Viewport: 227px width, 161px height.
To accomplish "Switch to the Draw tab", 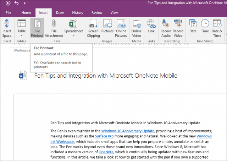I will 60,13.
